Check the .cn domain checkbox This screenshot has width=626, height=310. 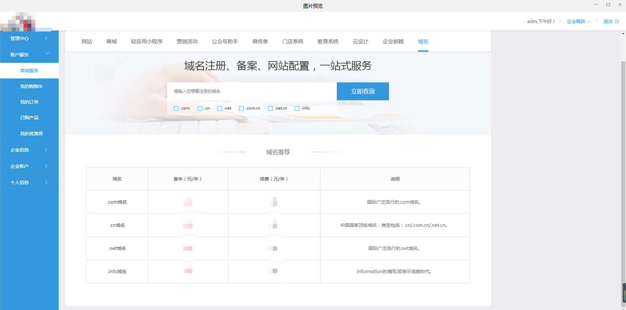click(x=200, y=108)
